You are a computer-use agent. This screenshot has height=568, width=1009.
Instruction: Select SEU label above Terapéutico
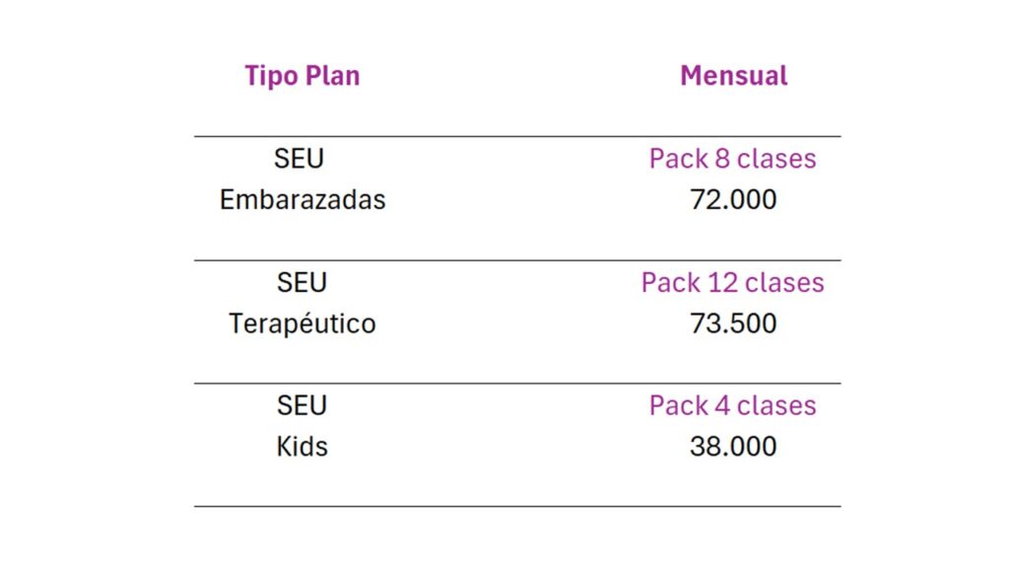pos(302,282)
